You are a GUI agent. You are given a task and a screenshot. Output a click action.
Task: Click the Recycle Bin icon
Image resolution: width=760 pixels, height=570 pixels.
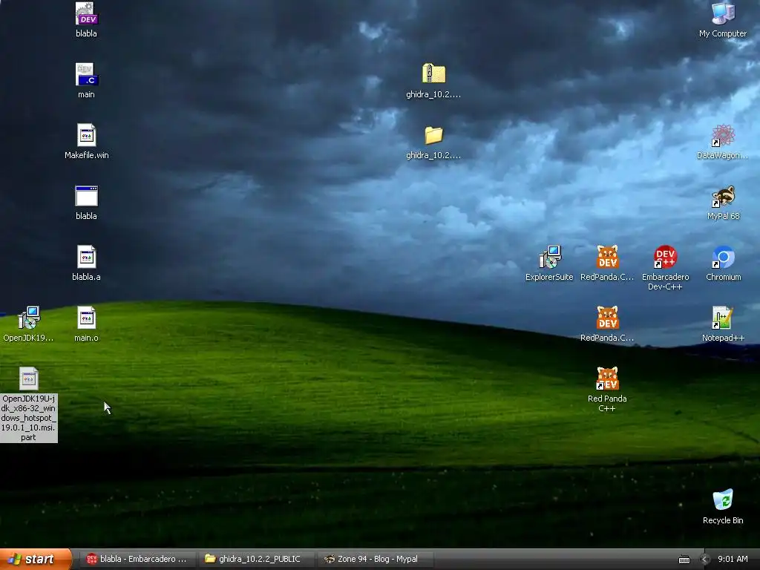723,500
